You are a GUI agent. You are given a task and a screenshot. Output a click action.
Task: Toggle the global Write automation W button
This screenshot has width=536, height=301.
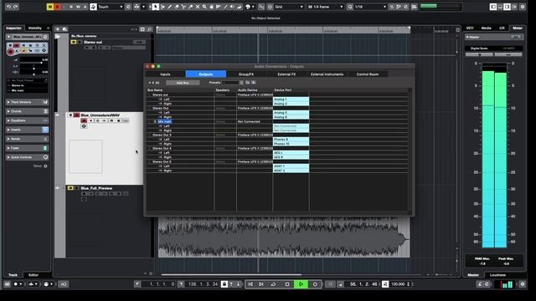[x=78, y=7]
